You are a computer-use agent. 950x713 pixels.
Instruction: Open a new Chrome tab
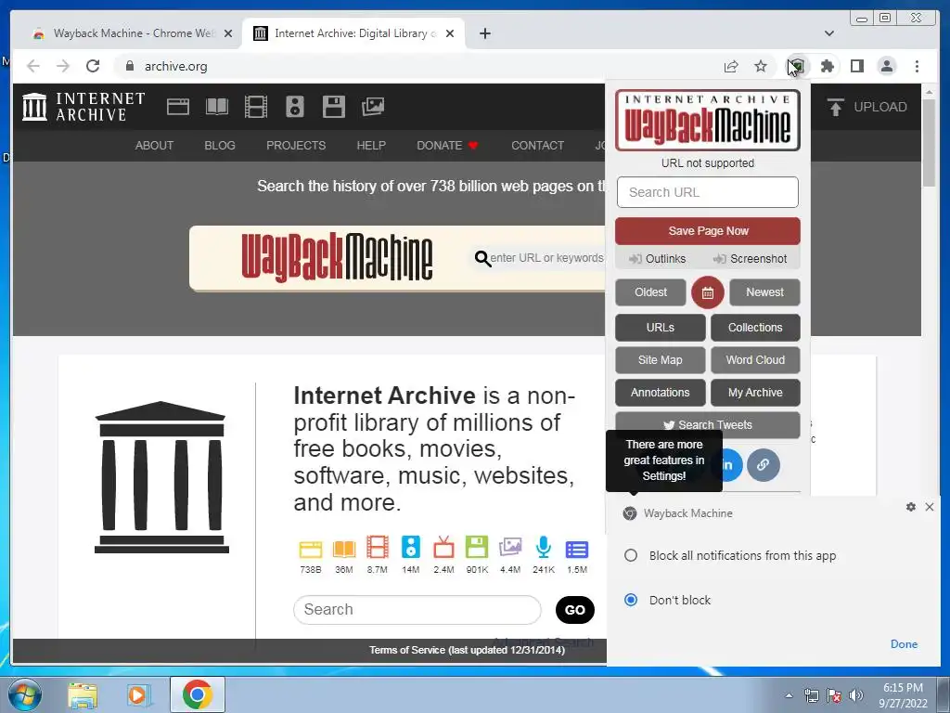pos(484,33)
